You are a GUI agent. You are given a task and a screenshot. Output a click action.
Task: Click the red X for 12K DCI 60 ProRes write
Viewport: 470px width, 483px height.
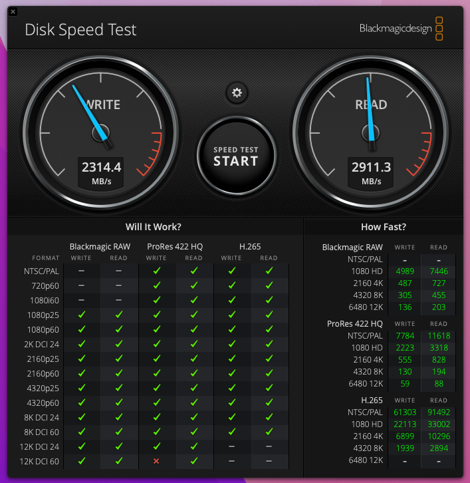tap(156, 461)
